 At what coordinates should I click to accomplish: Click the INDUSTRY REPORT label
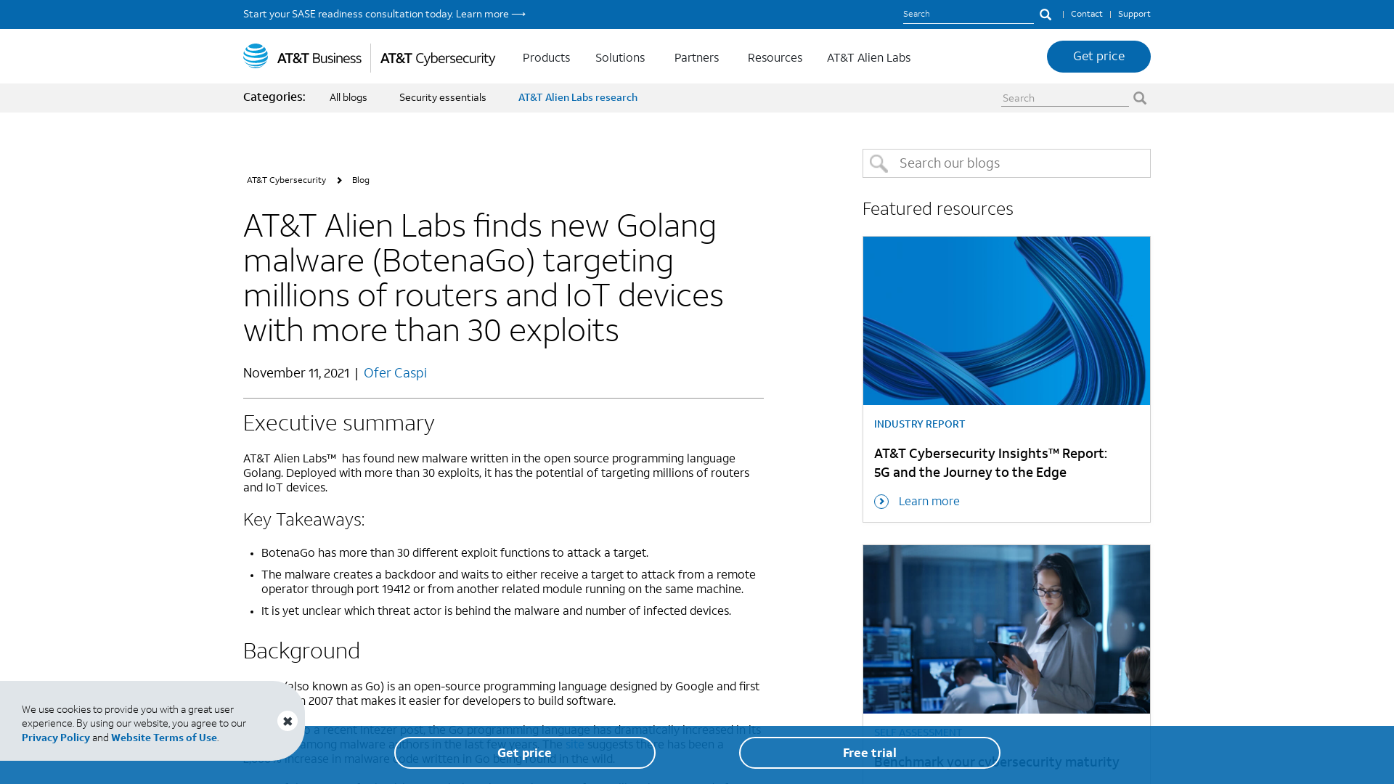(919, 424)
